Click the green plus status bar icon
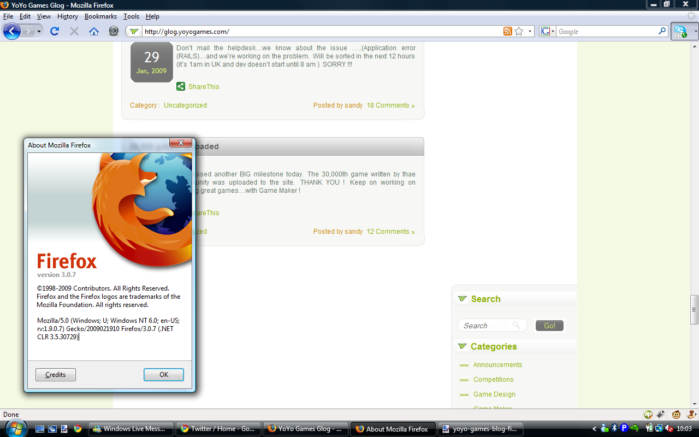 tap(648, 415)
